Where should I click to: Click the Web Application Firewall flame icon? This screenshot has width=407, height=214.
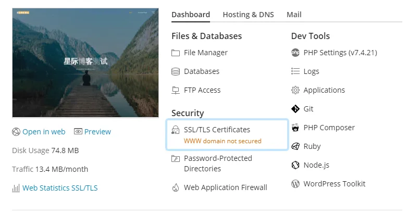click(x=176, y=187)
